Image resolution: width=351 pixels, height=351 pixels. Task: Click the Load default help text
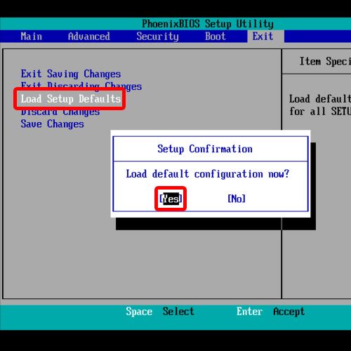tap(320, 105)
